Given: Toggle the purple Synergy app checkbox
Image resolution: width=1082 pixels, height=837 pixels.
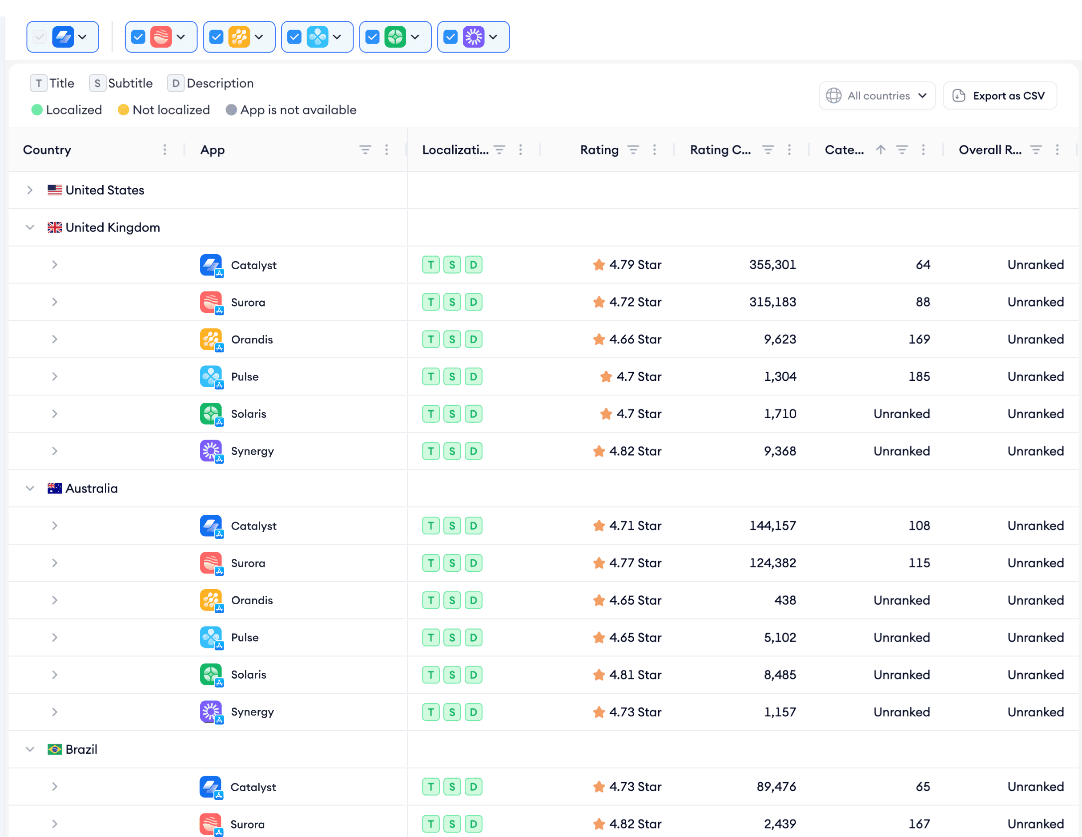Looking at the screenshot, I should click(x=450, y=36).
